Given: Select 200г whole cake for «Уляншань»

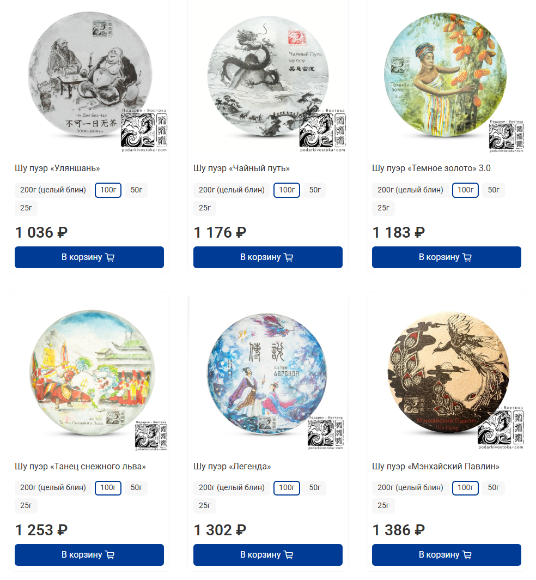Looking at the screenshot, I should tap(53, 190).
